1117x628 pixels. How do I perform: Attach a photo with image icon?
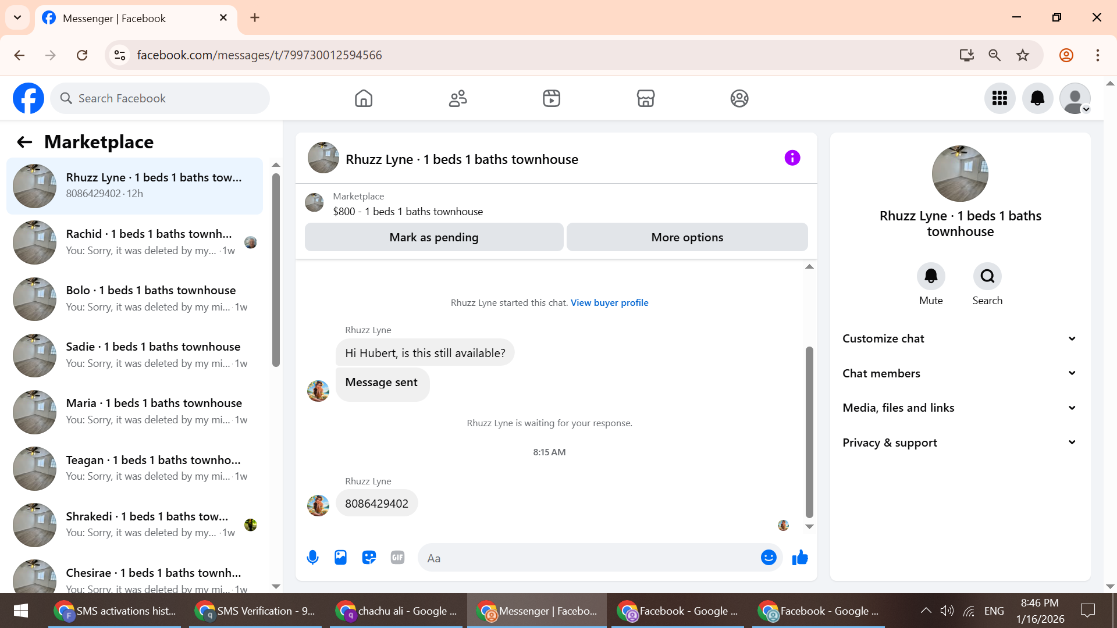coord(340,558)
